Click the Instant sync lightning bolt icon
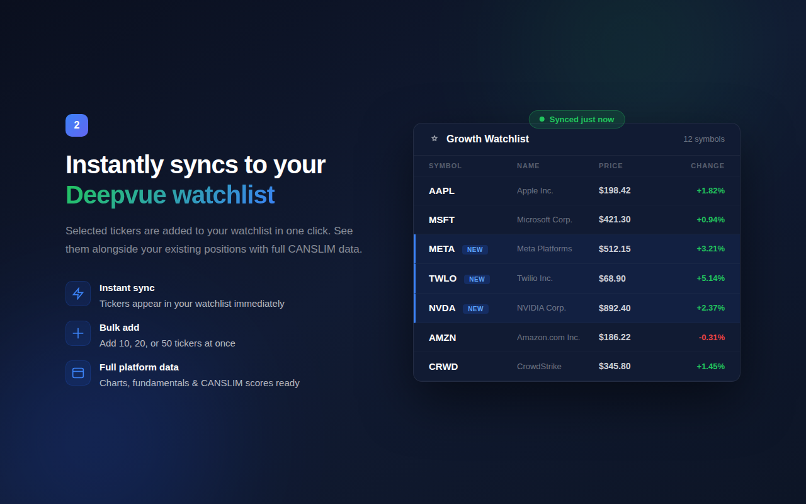Image resolution: width=806 pixels, height=504 pixels. 78,294
